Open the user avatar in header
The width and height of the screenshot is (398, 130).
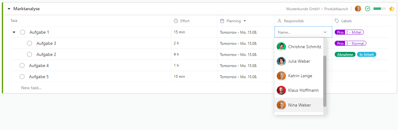pyautogui.click(x=358, y=9)
